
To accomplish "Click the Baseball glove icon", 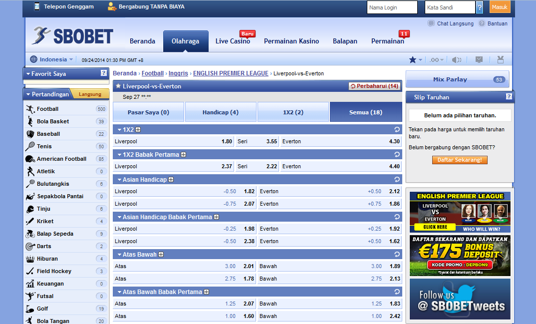I will [30, 134].
